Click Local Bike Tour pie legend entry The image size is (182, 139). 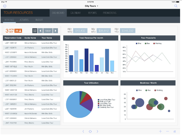[105, 103]
